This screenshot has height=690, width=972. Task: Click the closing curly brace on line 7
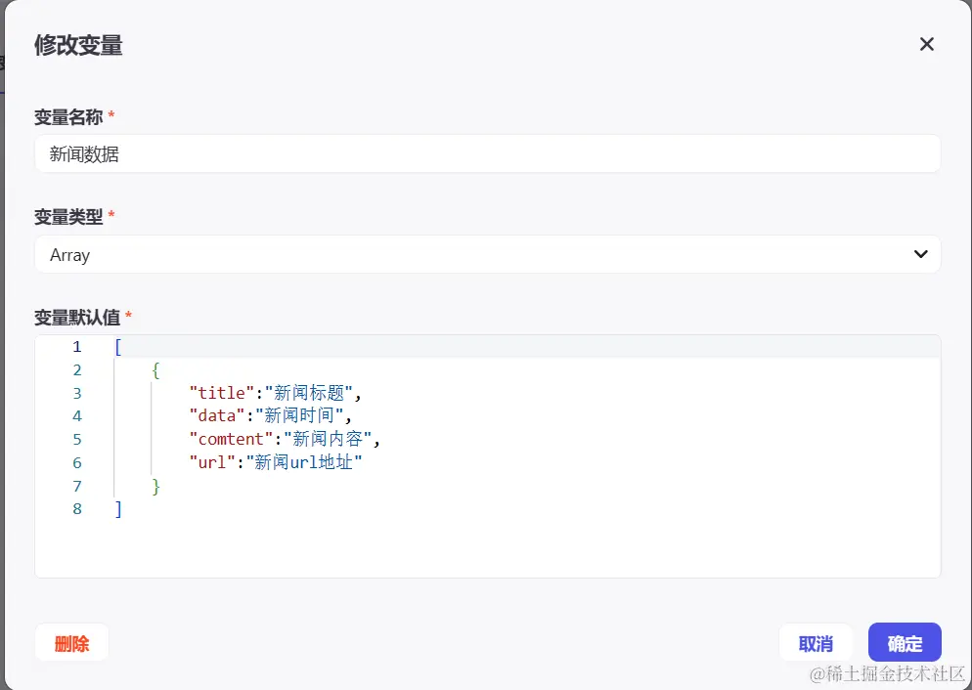156,486
